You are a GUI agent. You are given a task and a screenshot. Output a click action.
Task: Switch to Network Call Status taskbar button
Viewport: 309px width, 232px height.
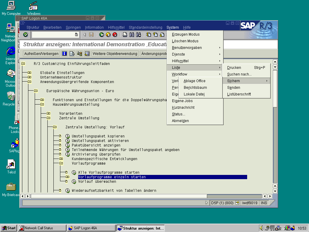pyautogui.click(x=42, y=228)
